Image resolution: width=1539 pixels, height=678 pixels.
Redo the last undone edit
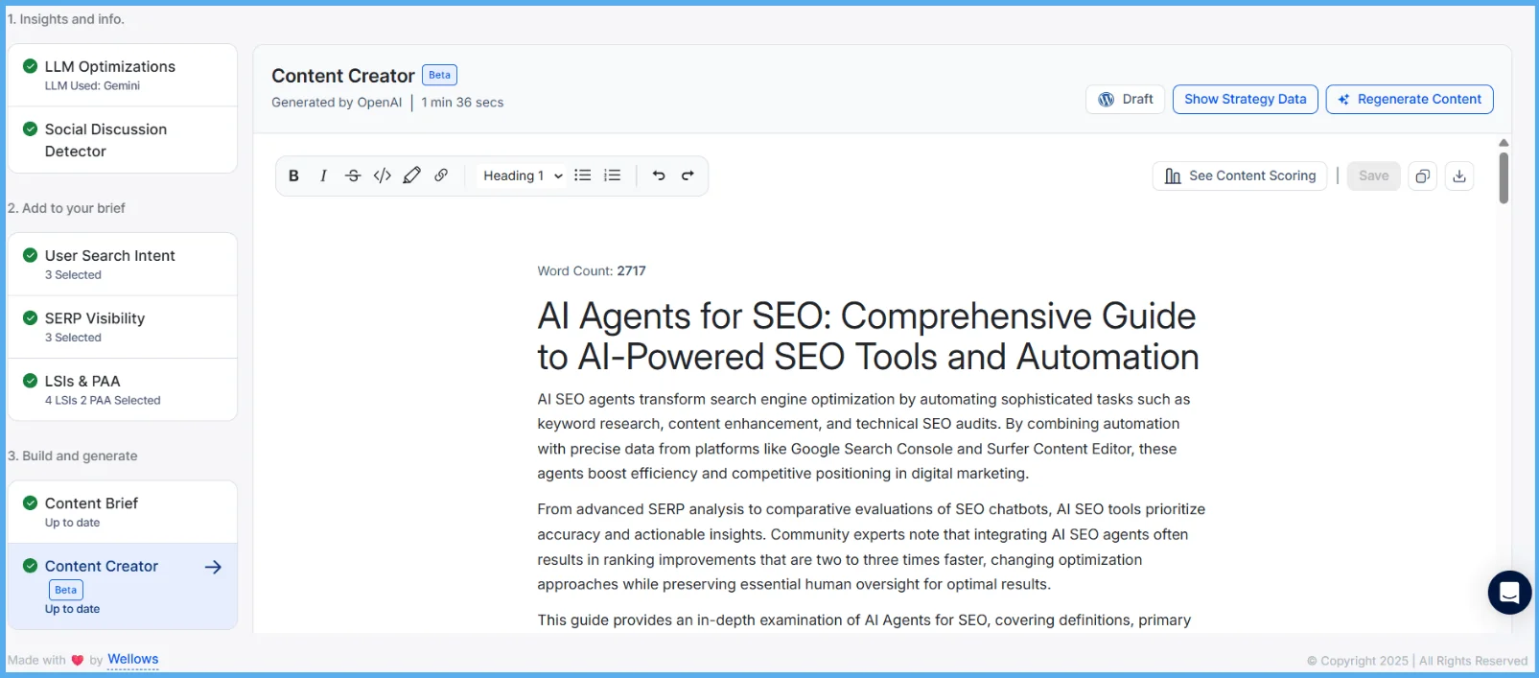(x=688, y=175)
